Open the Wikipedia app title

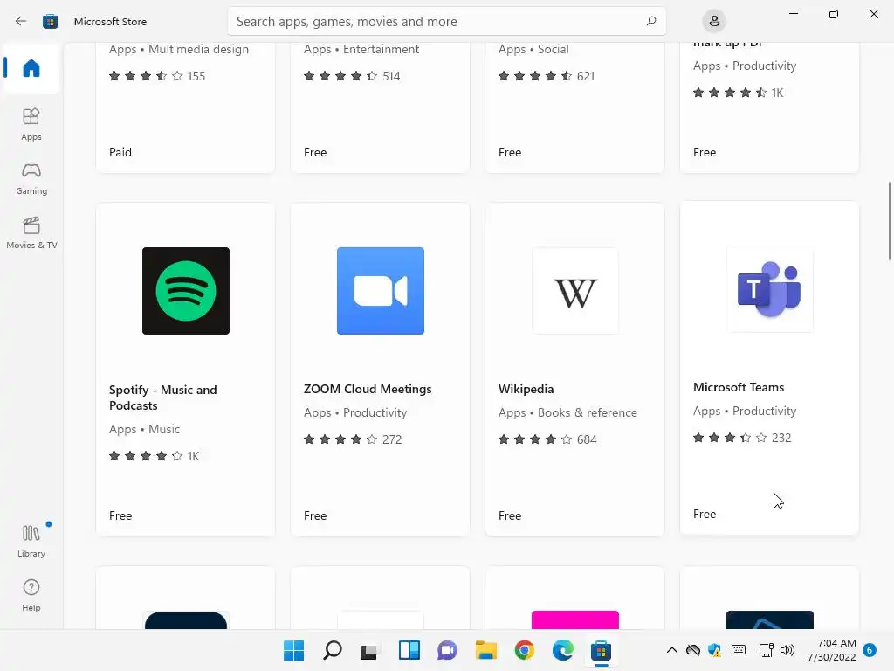pyautogui.click(x=526, y=389)
